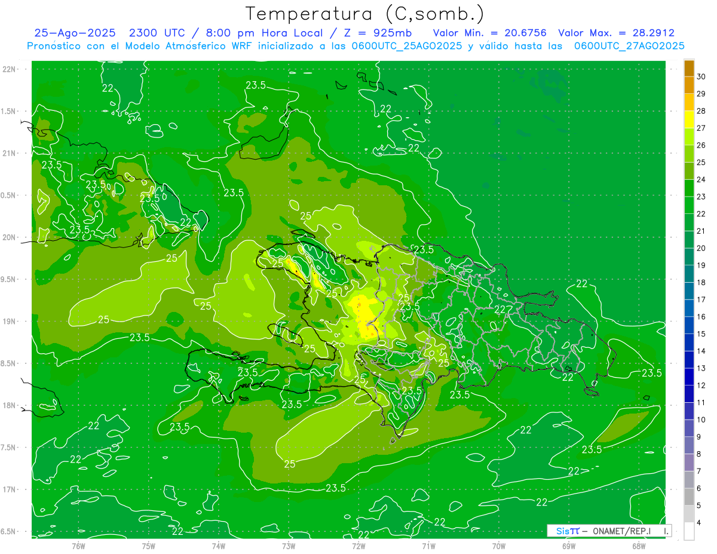Click the dark blue segment between 11 and 12

(689, 394)
